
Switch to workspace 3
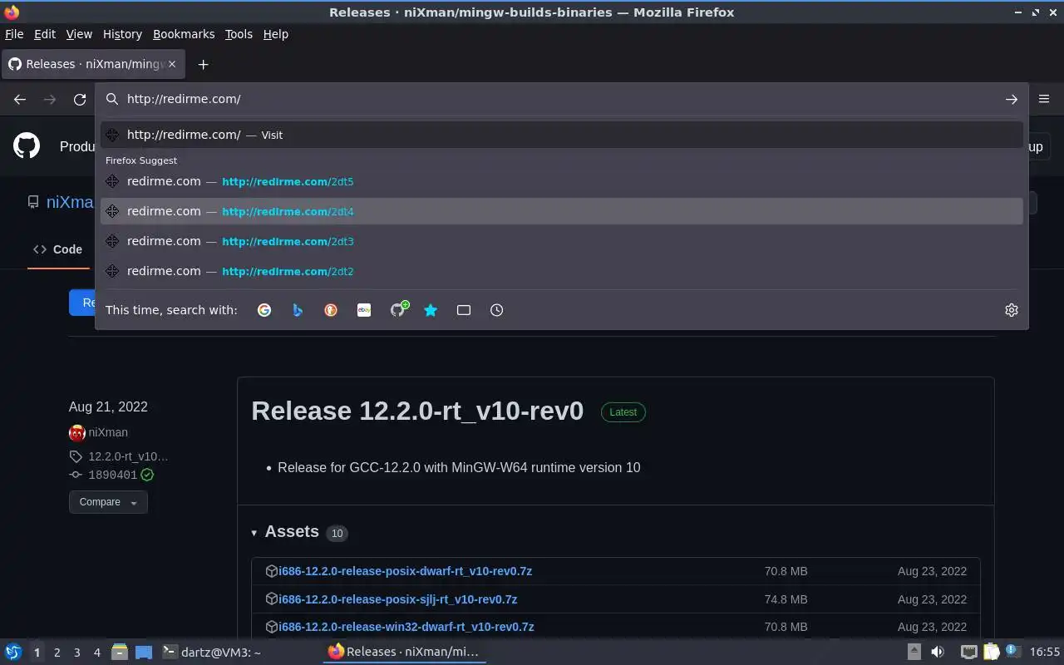tap(76, 653)
